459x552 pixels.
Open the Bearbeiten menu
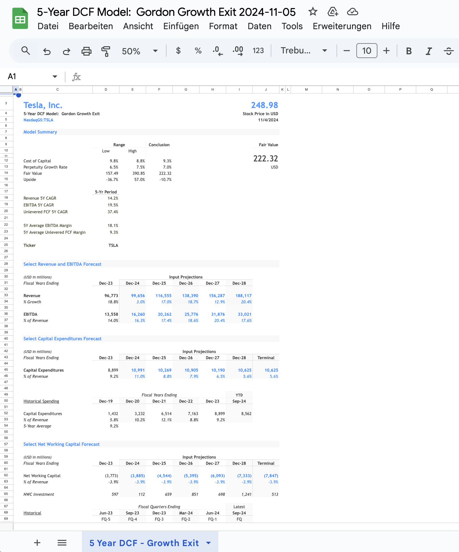pyautogui.click(x=91, y=26)
